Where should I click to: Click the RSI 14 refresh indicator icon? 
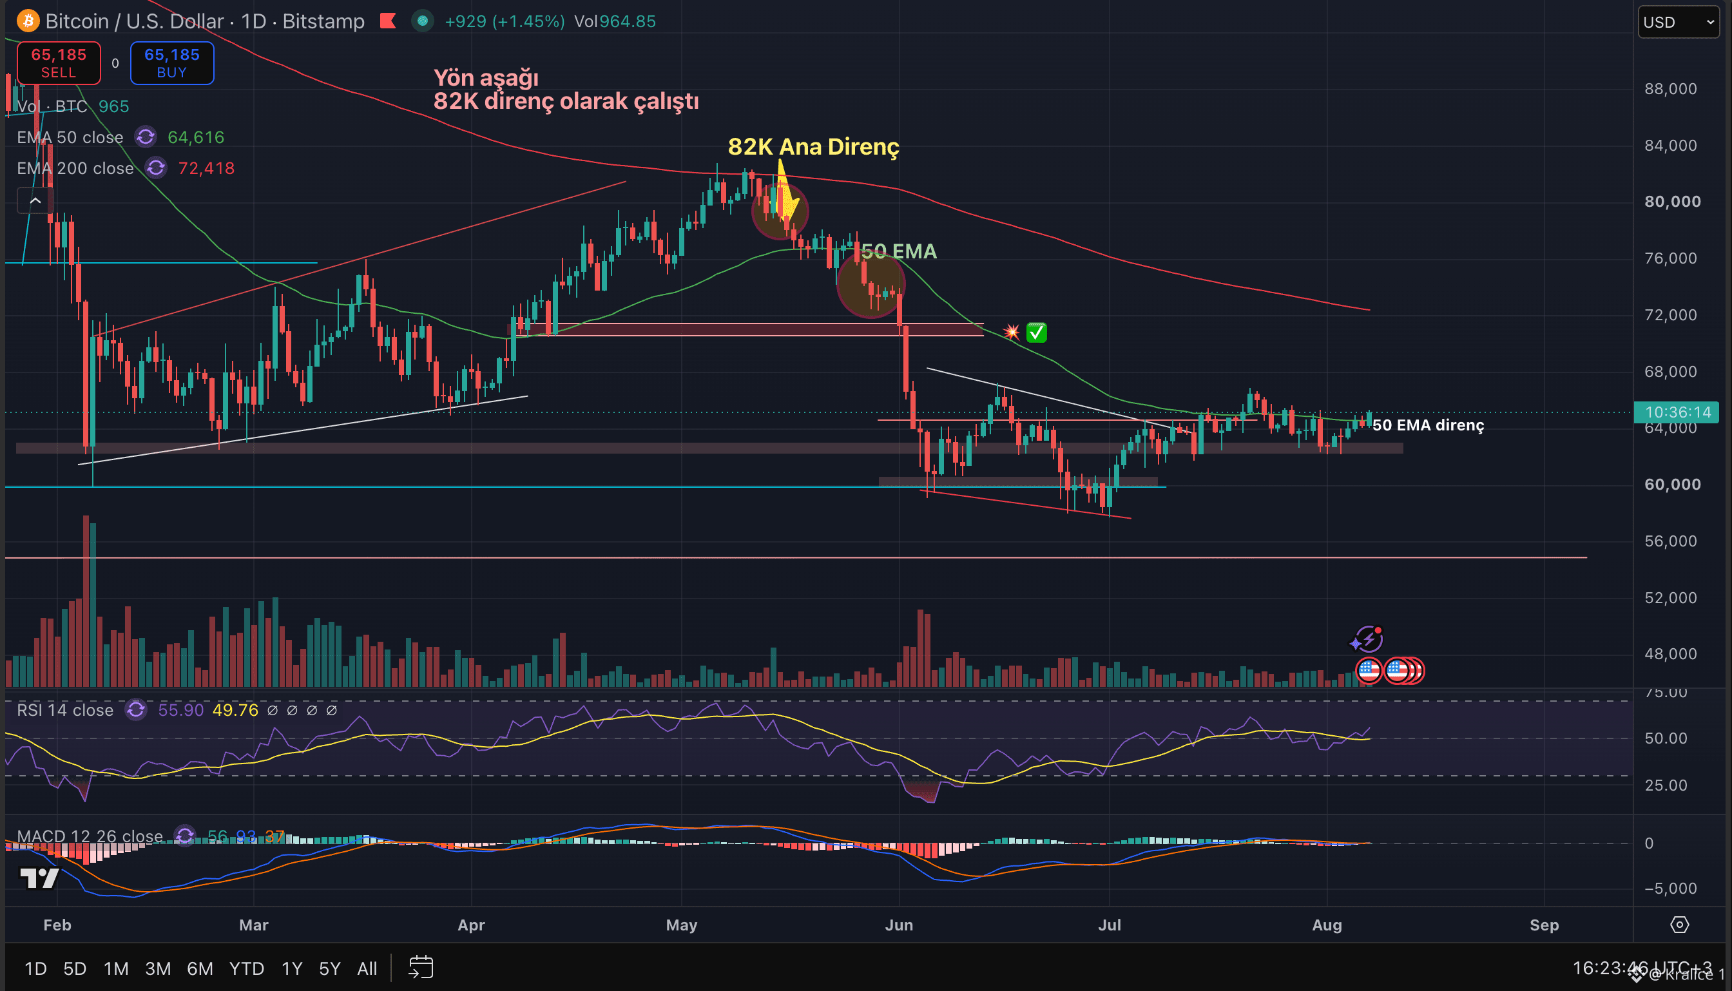pyautogui.click(x=136, y=710)
